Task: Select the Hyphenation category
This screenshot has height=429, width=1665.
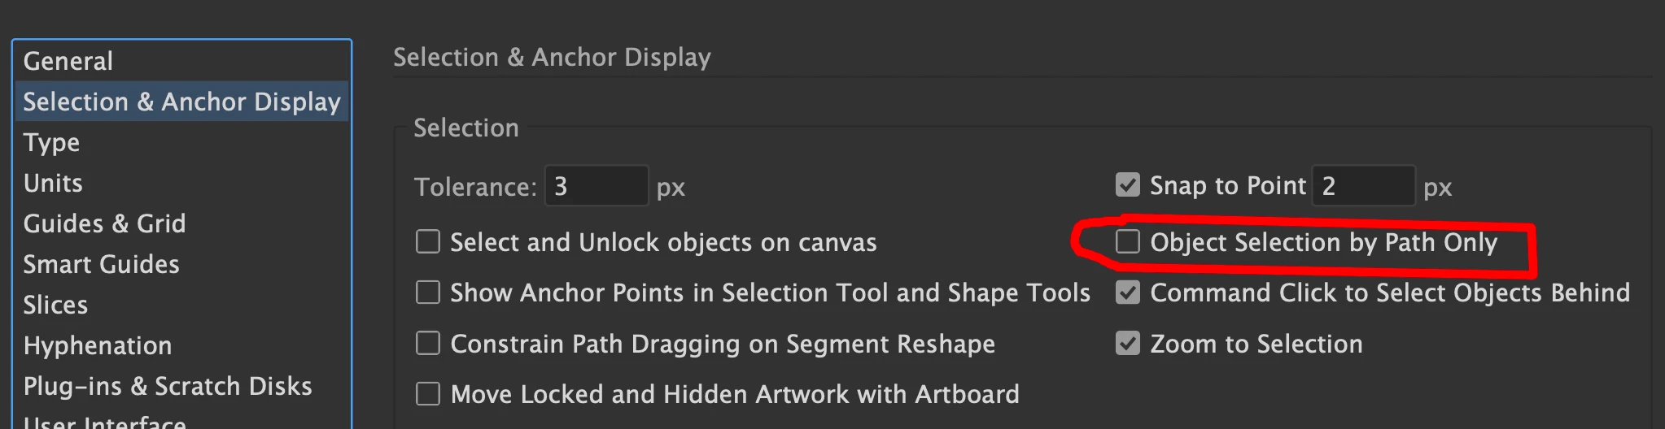Action: 98,345
